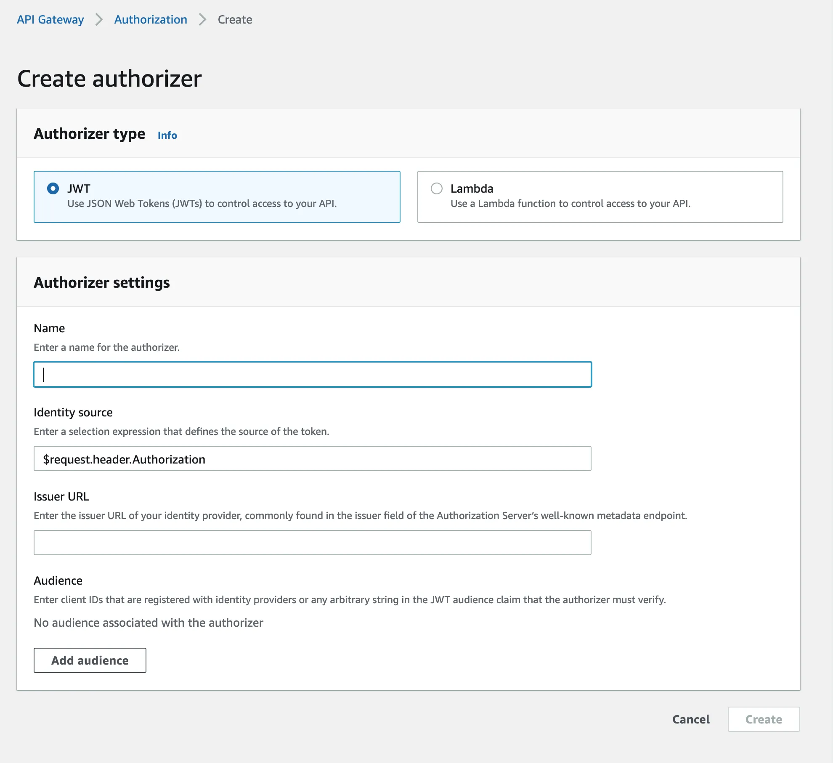Viewport: 833px width, 763px height.
Task: Click the Identity source label
Action: (x=73, y=412)
